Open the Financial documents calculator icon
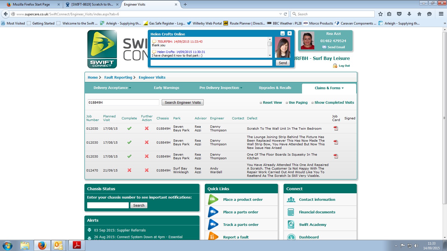This screenshot has height=251, width=447. click(291, 212)
